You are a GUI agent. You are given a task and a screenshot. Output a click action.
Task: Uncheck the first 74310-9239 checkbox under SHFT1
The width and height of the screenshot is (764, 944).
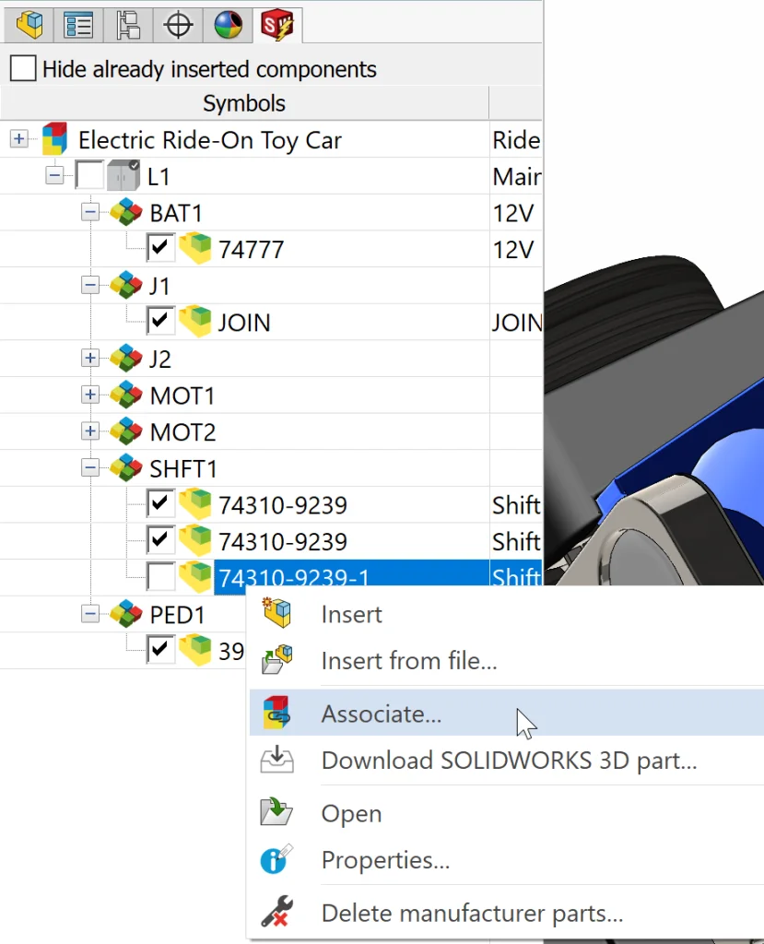click(x=160, y=504)
